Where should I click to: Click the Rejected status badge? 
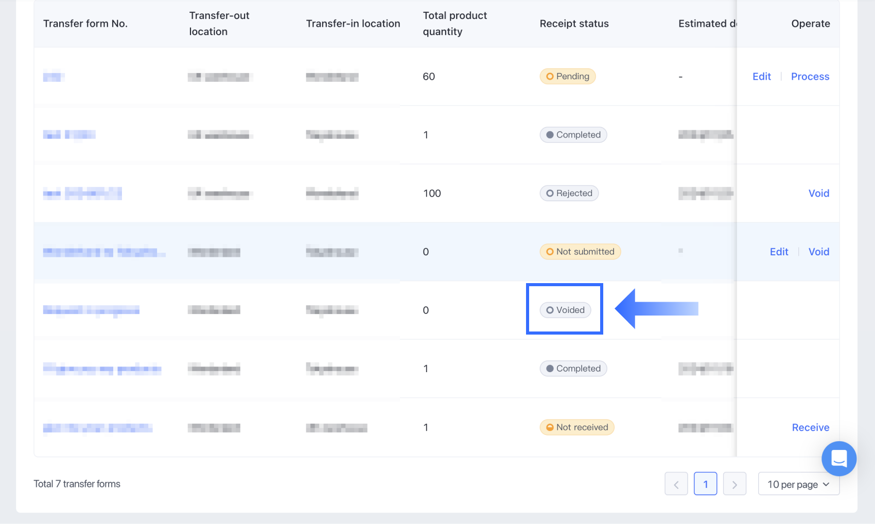click(569, 194)
